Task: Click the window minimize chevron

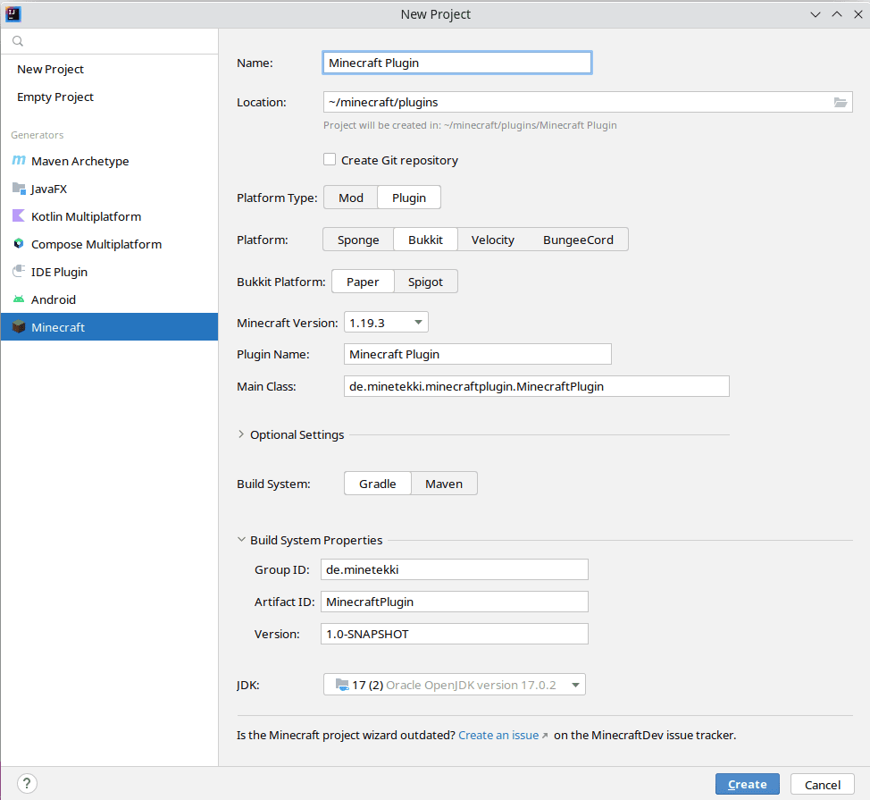Action: point(816,14)
